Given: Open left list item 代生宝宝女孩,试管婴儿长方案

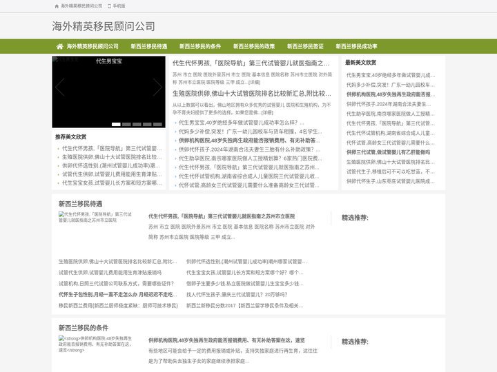Looking at the screenshot, I should pos(112,183).
